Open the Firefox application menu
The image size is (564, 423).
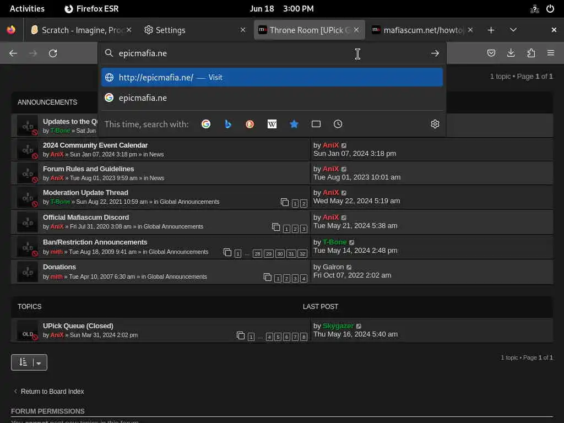click(551, 53)
